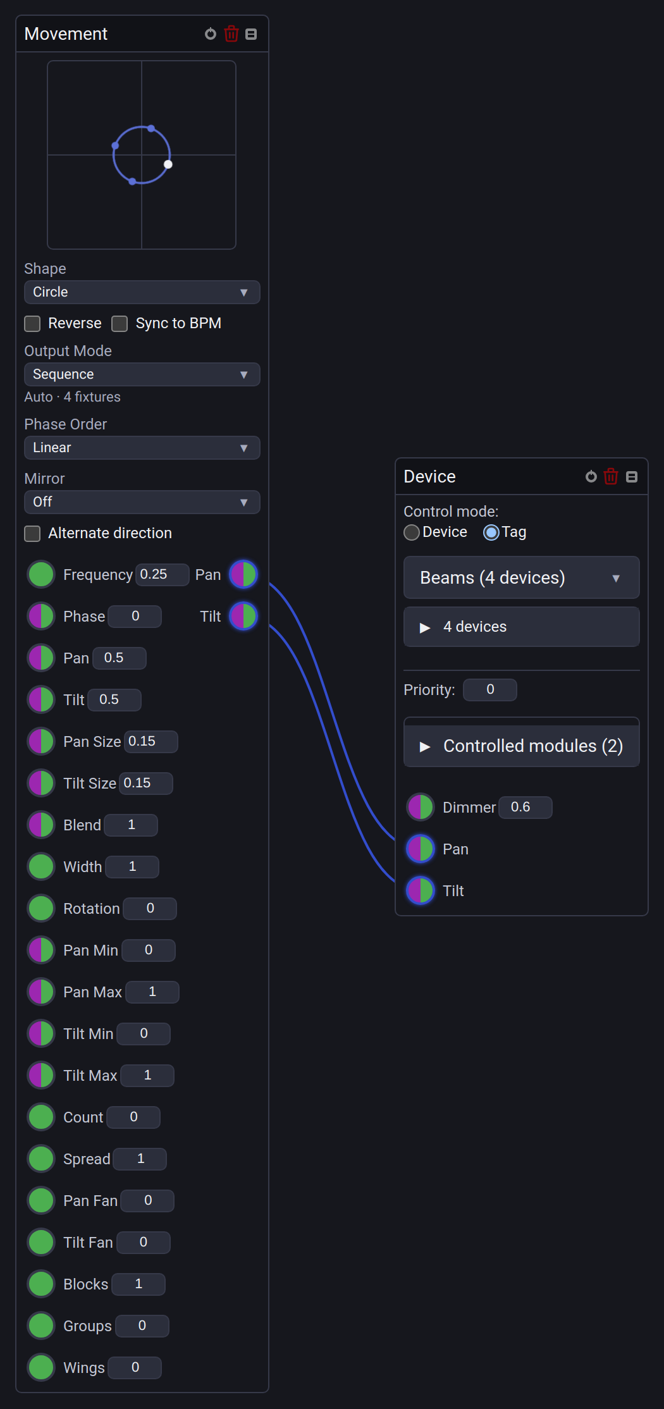Viewport: 664px width, 1409px height.
Task: Click the Tilt Size input port
Action: click(41, 783)
